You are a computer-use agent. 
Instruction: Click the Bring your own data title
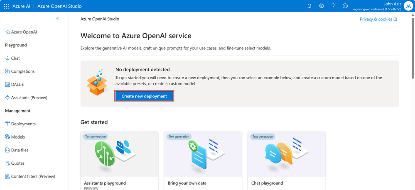click(x=187, y=183)
